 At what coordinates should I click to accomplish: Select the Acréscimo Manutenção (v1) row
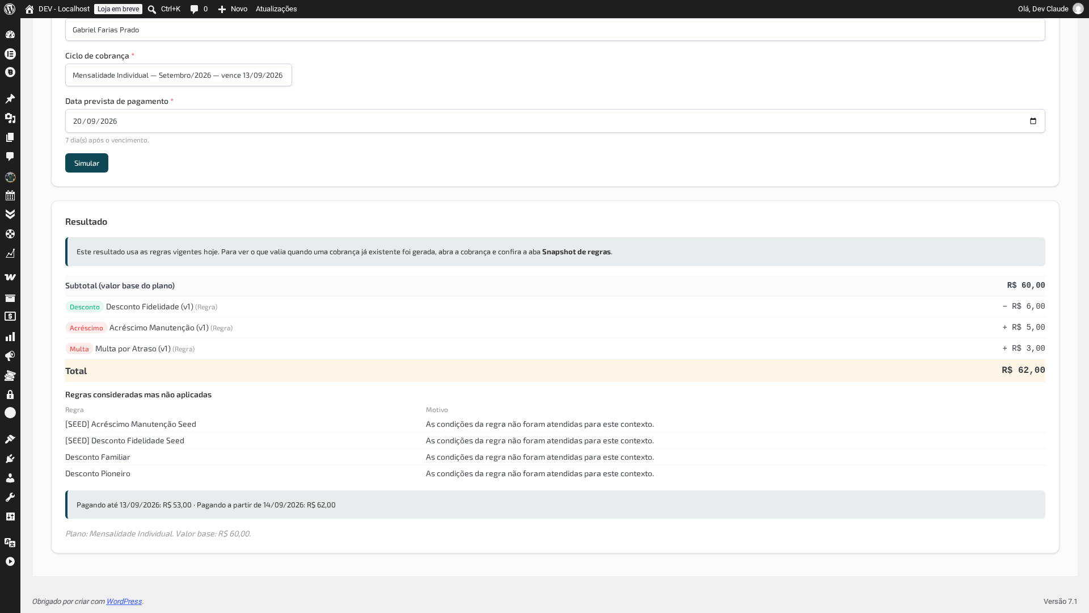(555, 328)
